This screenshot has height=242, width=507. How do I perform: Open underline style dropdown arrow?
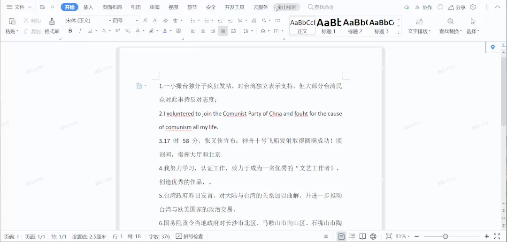click(x=96, y=31)
